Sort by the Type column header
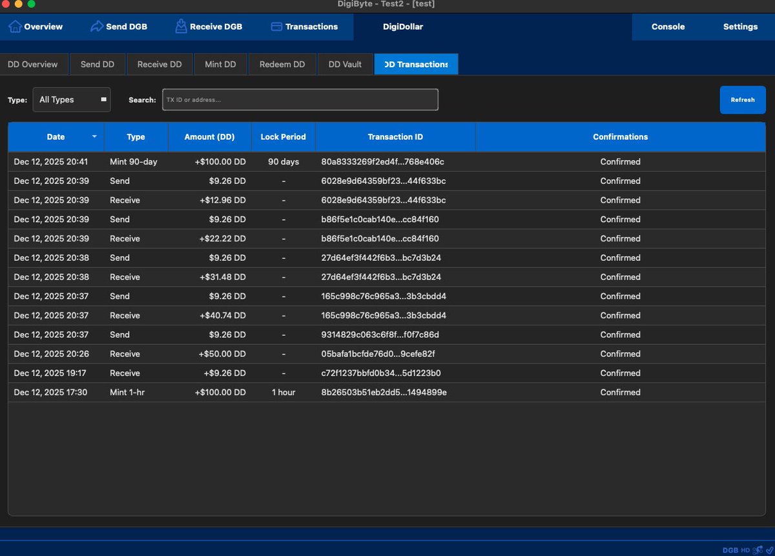The width and height of the screenshot is (775, 556). pyautogui.click(x=136, y=137)
